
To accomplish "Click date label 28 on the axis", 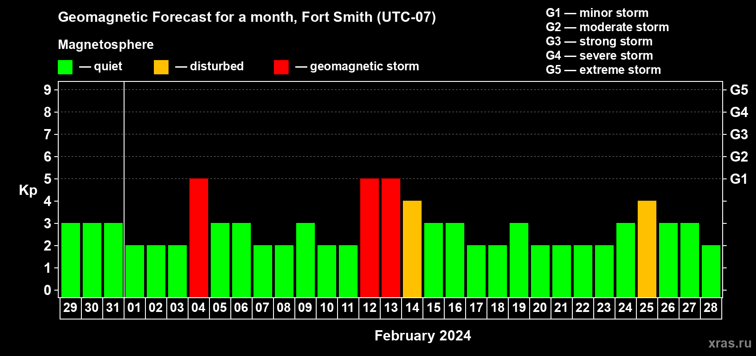I will (711, 307).
